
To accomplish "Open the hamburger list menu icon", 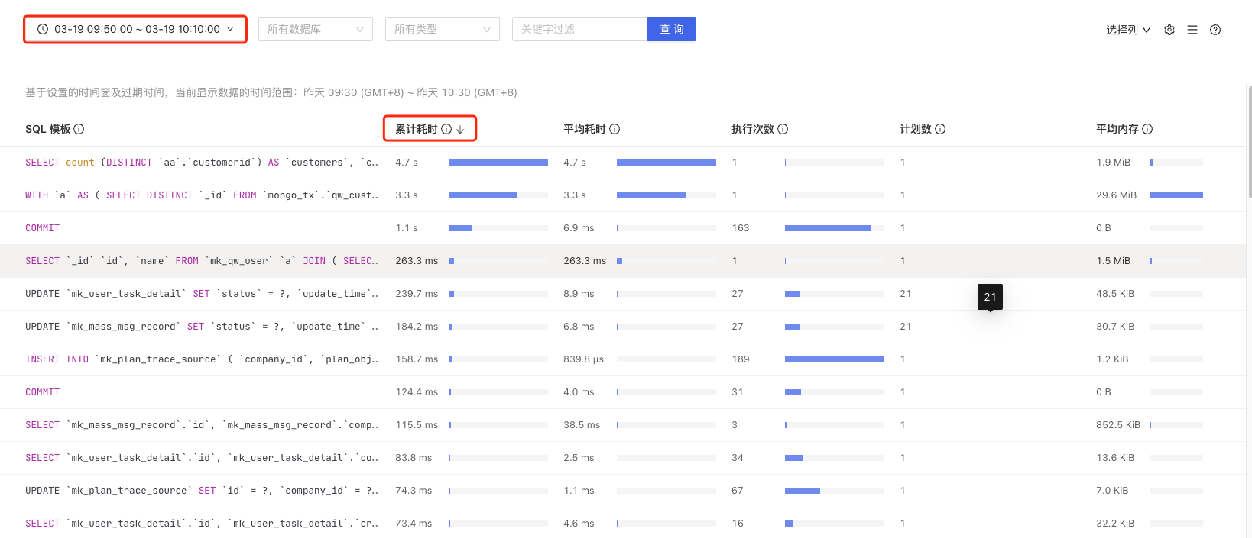I will coord(1192,30).
